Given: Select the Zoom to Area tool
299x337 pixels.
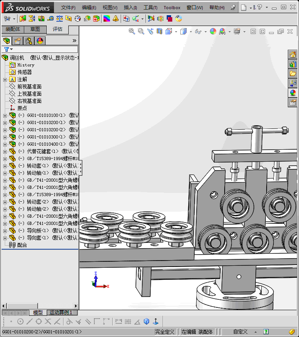Looking at the screenshot, I should pyautogui.click(x=141, y=31).
